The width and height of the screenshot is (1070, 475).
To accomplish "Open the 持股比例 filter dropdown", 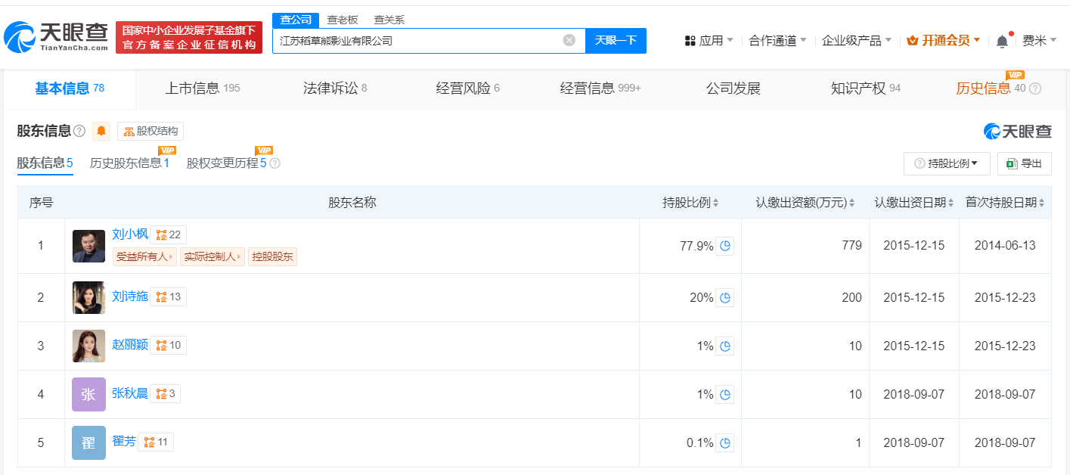I will tap(947, 163).
